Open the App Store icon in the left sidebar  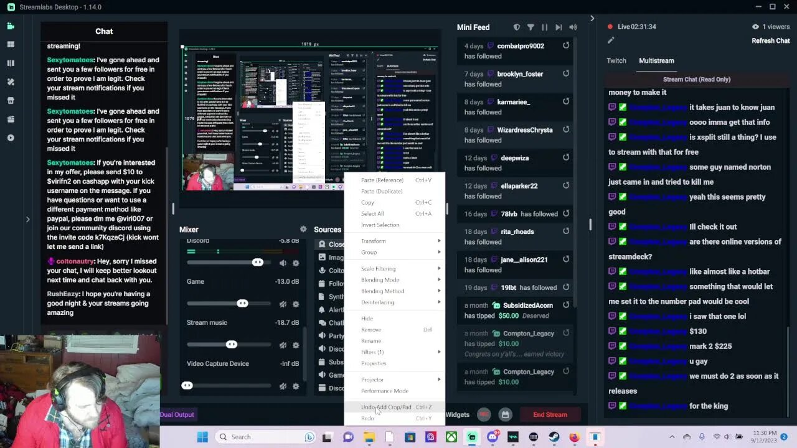click(x=11, y=101)
